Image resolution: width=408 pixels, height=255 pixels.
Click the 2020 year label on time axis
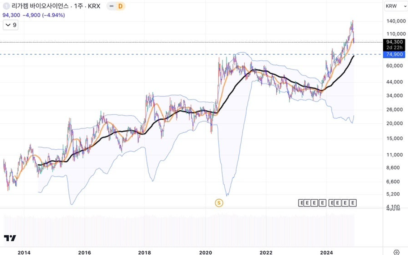pyautogui.click(x=205, y=253)
